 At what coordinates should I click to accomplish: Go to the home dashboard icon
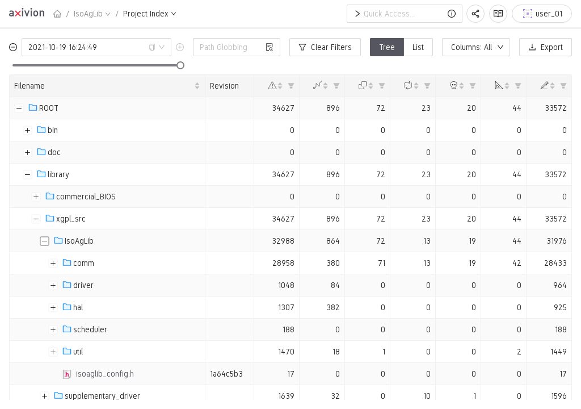[x=57, y=14]
